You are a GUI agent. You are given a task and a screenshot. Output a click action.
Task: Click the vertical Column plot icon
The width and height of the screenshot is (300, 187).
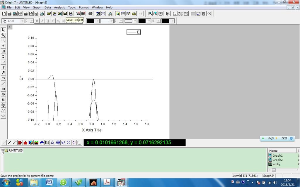25,143
